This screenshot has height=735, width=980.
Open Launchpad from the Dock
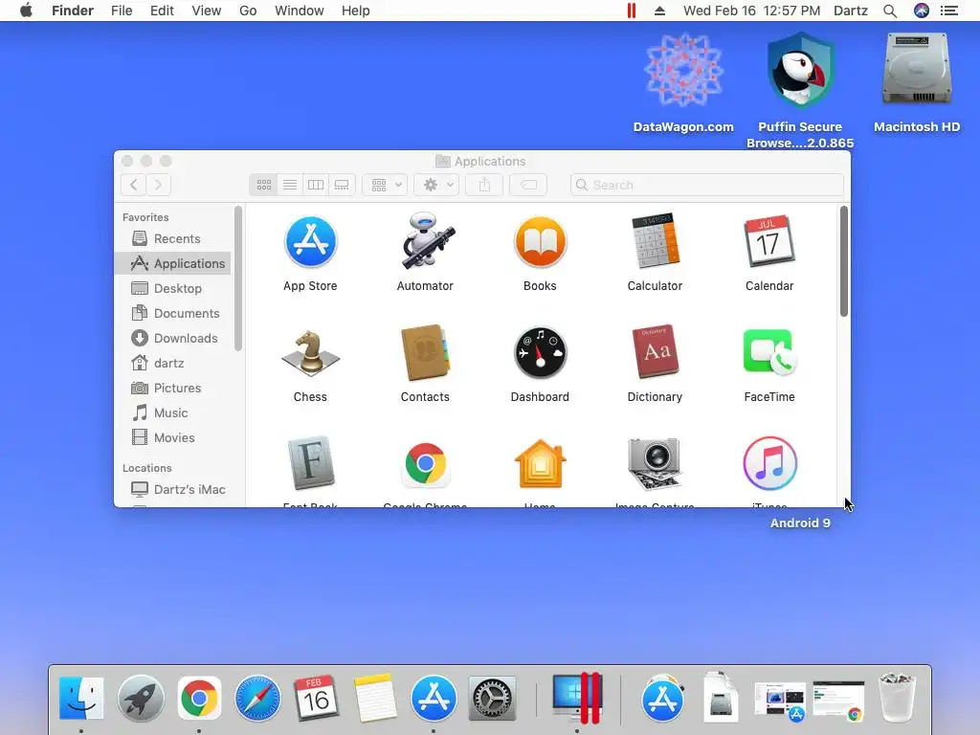[142, 698]
